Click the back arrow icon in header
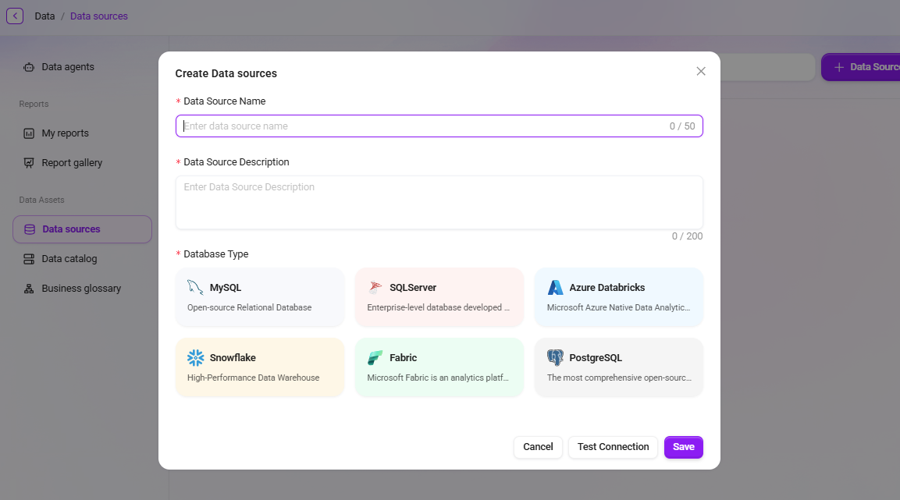900x500 pixels. click(15, 16)
